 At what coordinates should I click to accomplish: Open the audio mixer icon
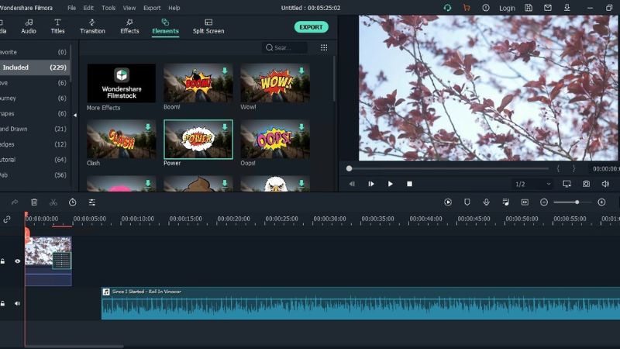505,202
